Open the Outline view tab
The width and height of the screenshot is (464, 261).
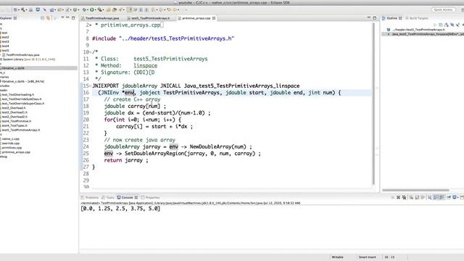coord(392,18)
